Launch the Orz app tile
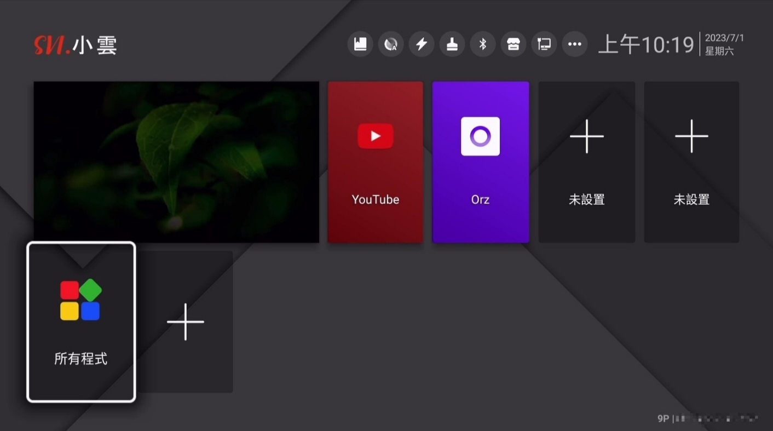 480,162
